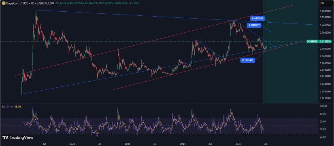Click the 2024 label on time axis

(x=183, y=144)
